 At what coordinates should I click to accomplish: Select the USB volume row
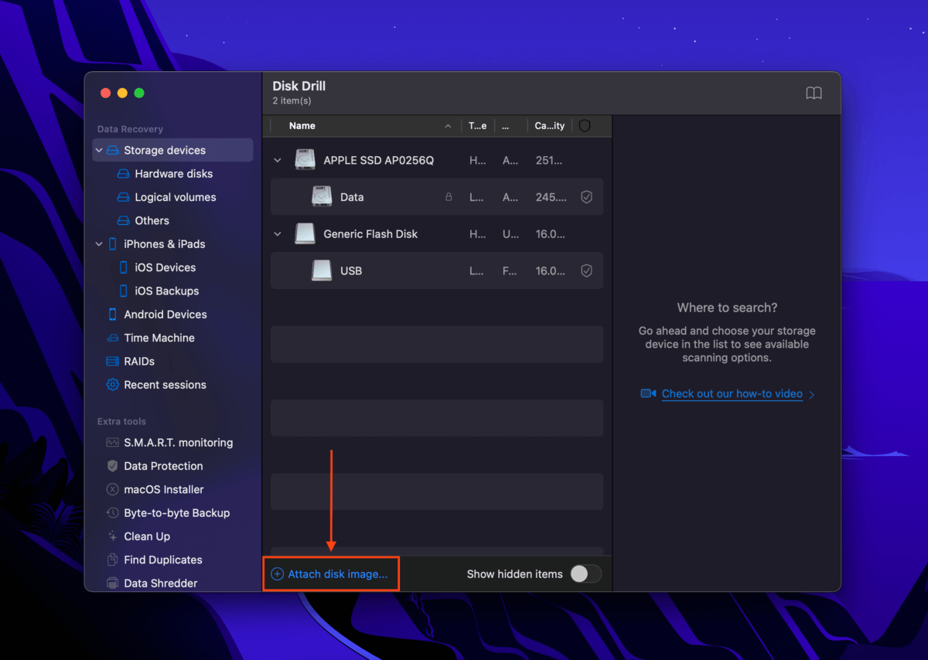pos(437,270)
